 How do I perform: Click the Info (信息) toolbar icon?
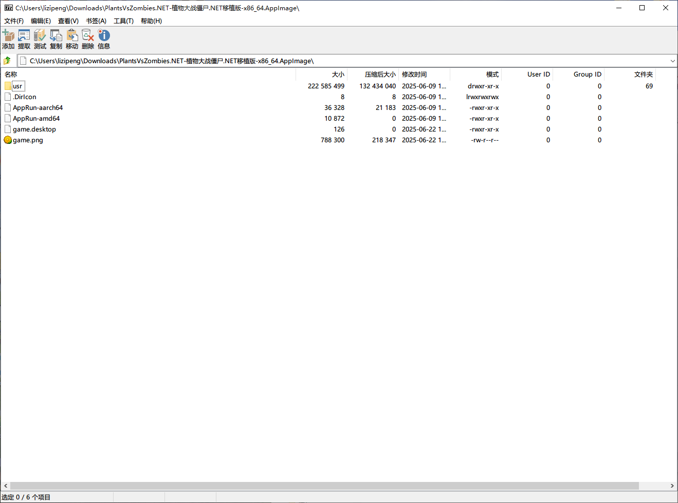104,35
